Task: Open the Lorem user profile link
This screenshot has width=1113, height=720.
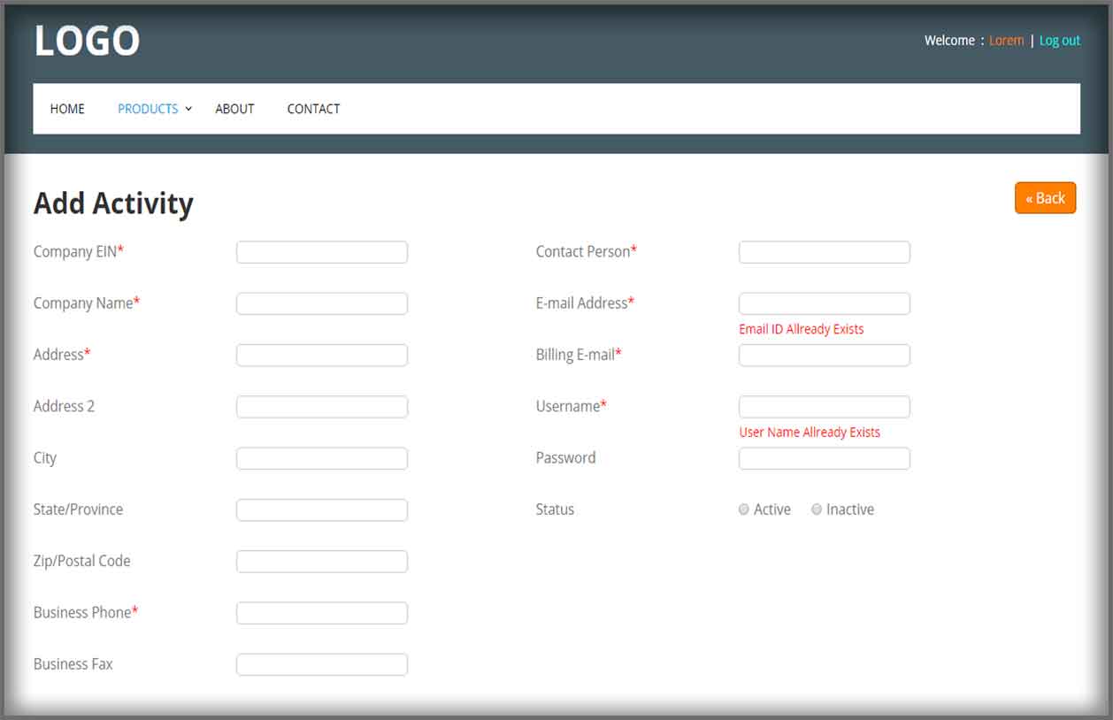Action: pyautogui.click(x=1006, y=41)
